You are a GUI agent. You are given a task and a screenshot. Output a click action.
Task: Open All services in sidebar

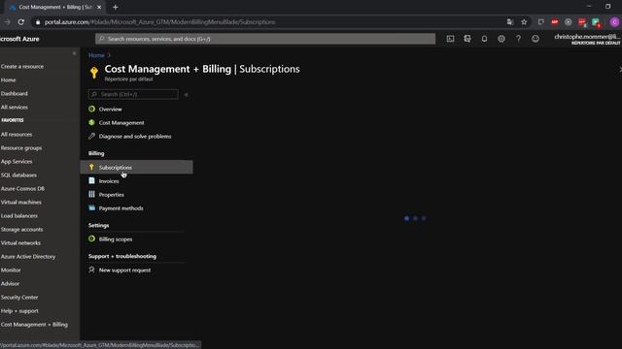pos(15,108)
